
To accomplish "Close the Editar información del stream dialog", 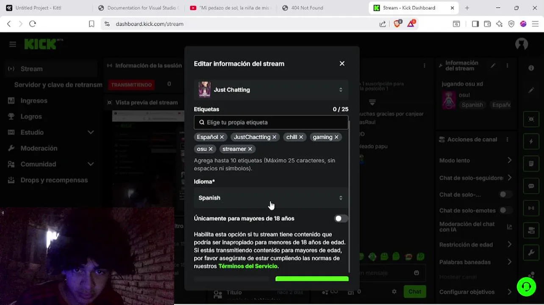I will tap(342, 64).
